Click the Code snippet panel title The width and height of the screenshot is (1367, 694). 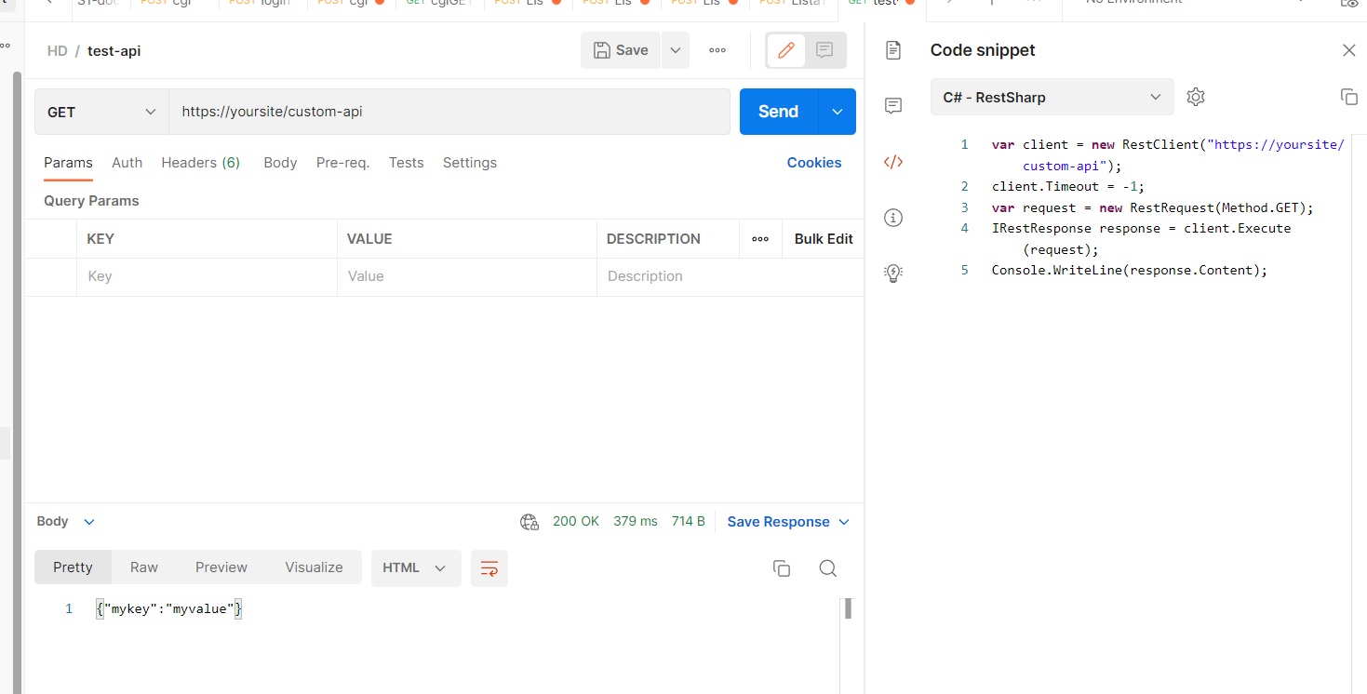(983, 50)
